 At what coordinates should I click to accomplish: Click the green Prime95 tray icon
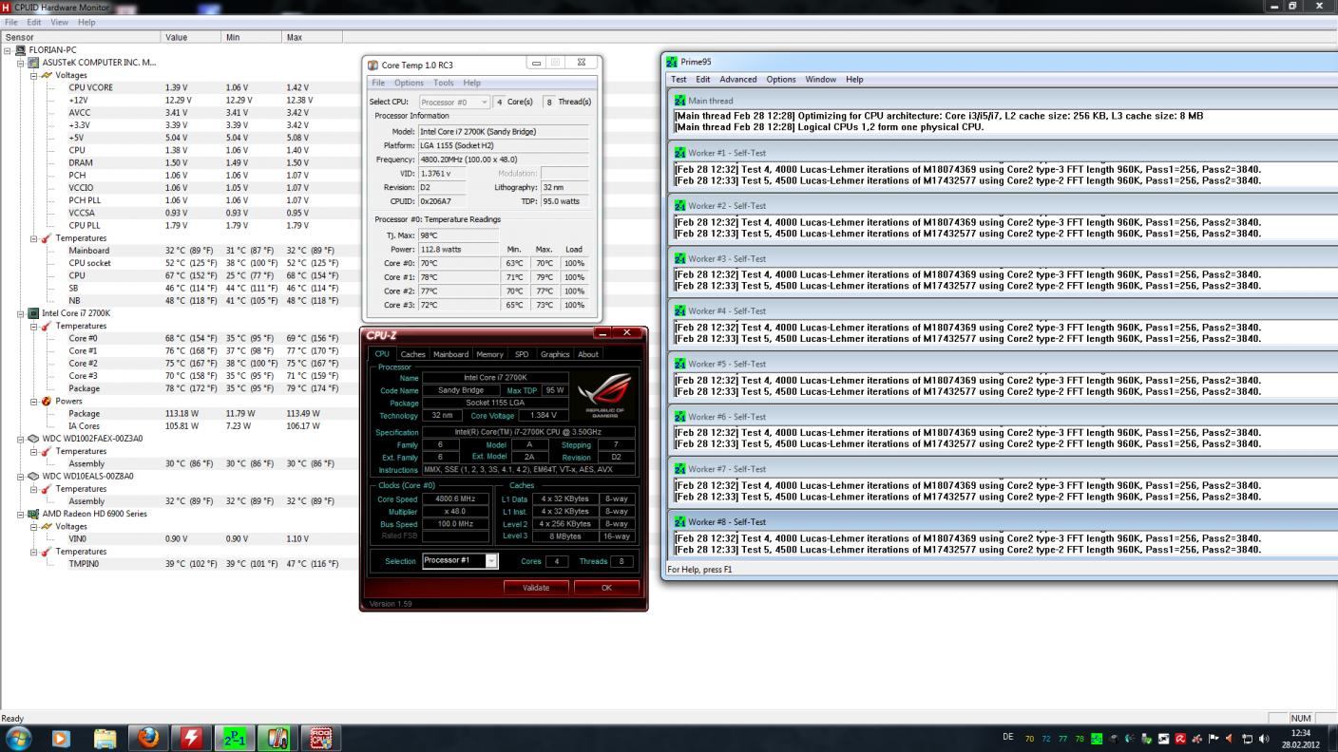[1097, 739]
